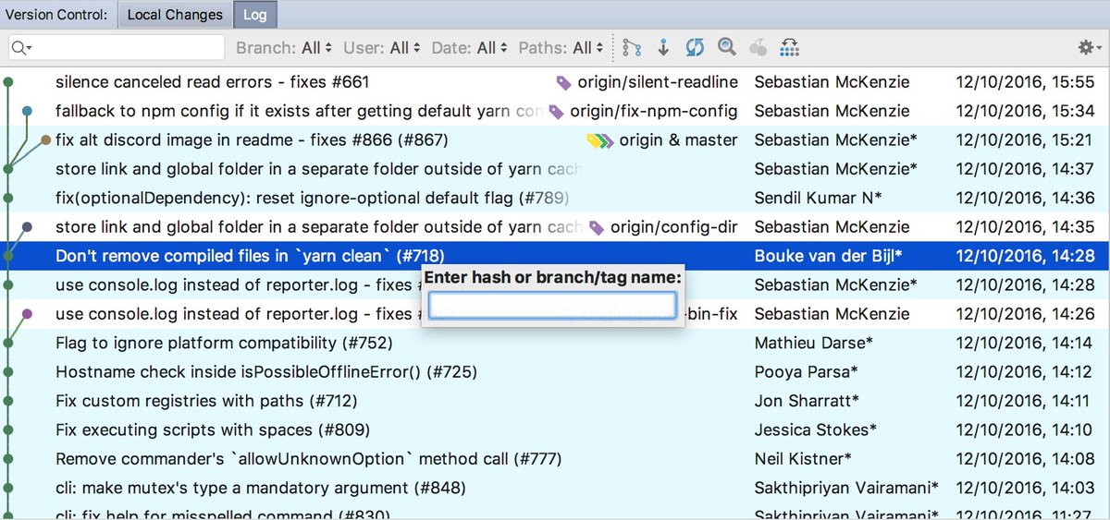Select commit 'silence canceled read errors - fixes #661'

pos(555,82)
